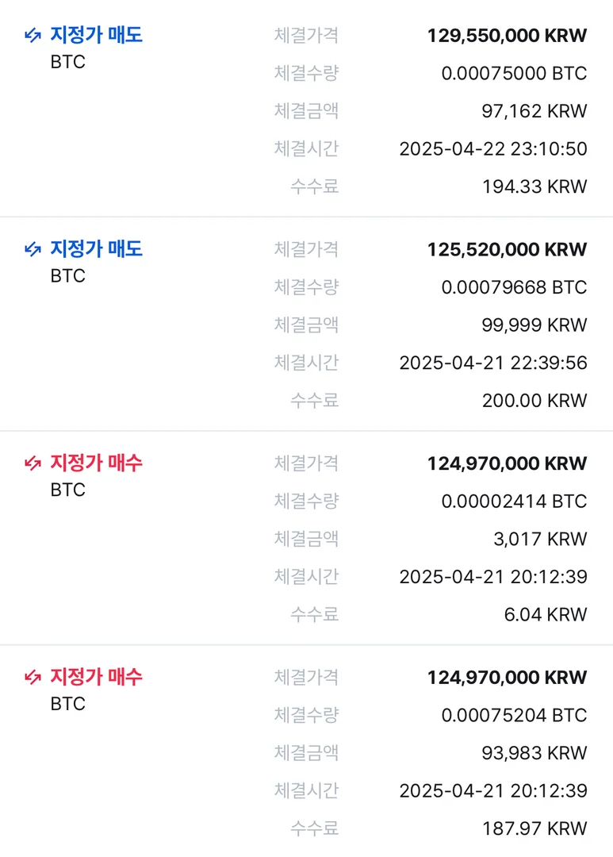Click the sell arrows icon for the 129,550,000 KRW order

click(x=33, y=35)
